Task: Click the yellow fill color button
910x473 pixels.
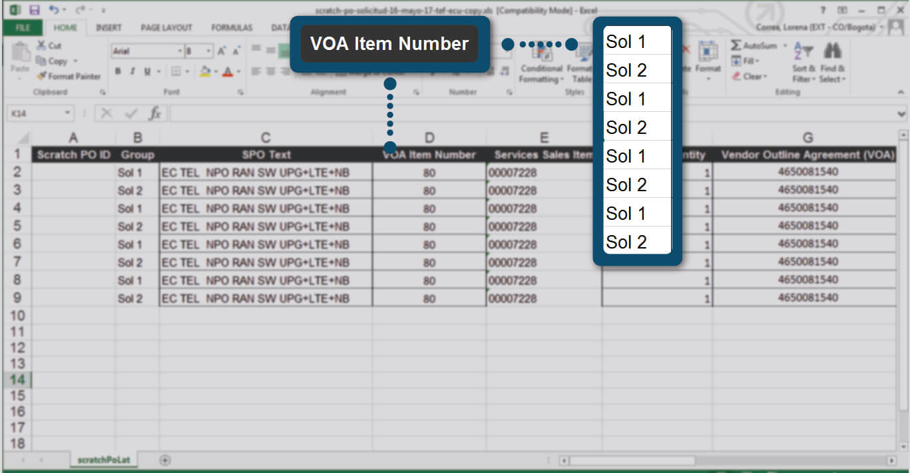Action: [205, 71]
